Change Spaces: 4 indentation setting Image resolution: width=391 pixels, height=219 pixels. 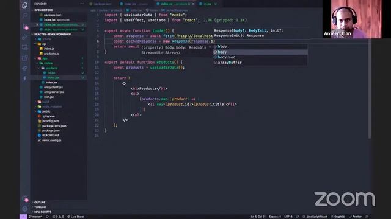[x=275, y=217]
